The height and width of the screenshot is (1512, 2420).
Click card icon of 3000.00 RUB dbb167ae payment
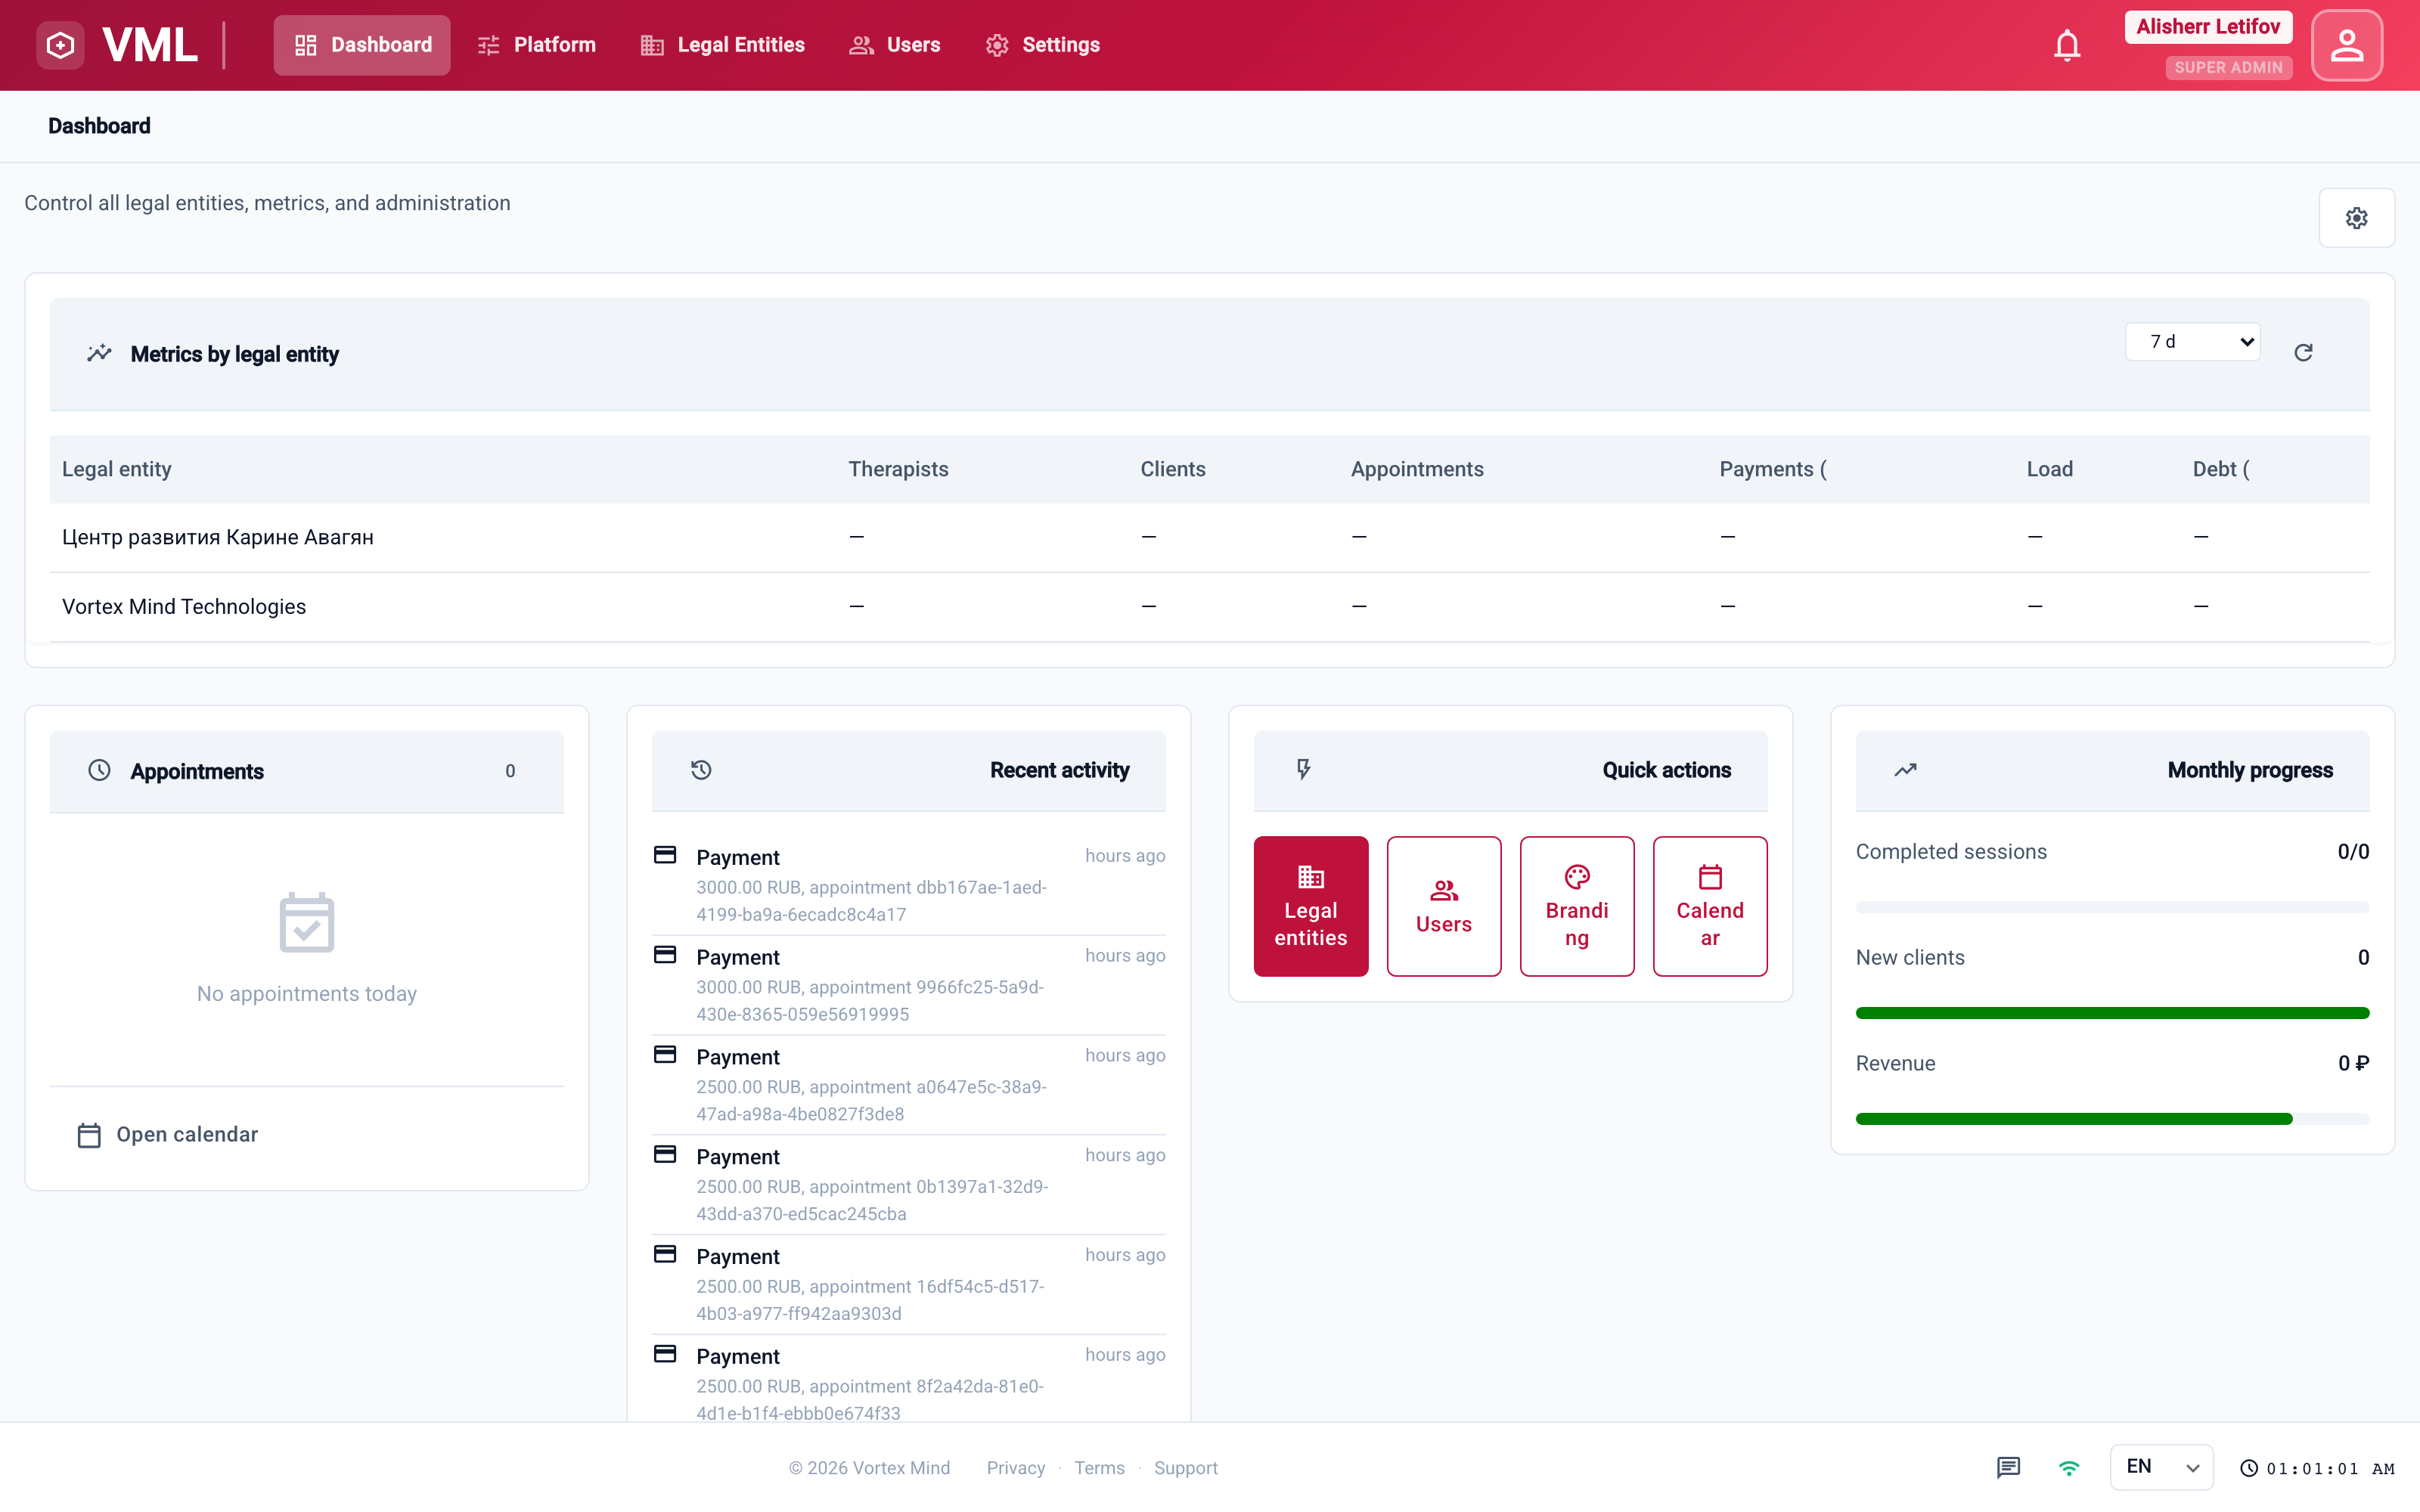(x=665, y=855)
